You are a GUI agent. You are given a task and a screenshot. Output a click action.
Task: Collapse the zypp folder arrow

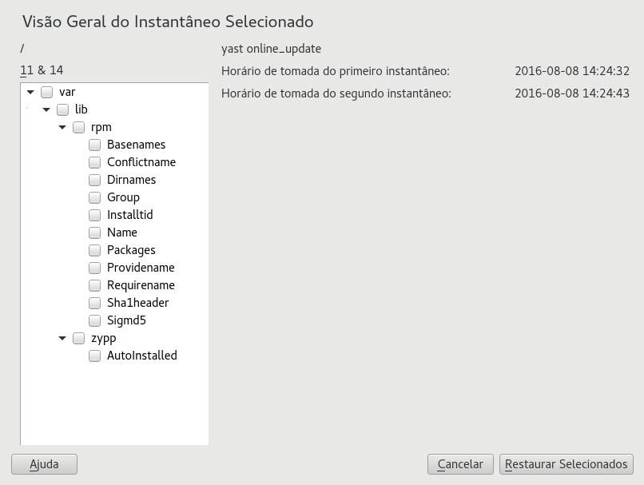pyautogui.click(x=62, y=339)
